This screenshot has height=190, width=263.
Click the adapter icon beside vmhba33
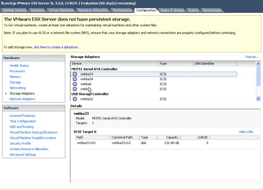(75, 74)
